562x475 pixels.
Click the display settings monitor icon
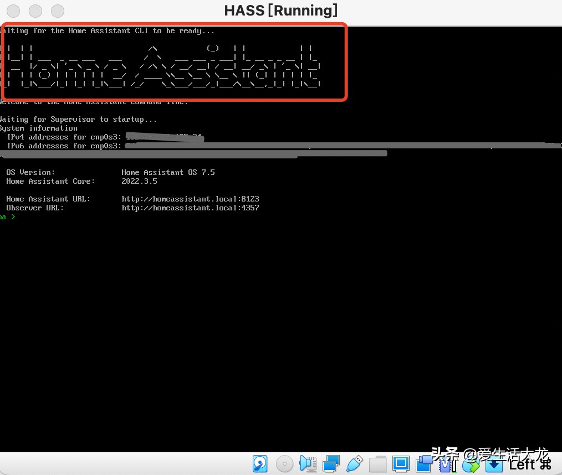click(x=401, y=463)
